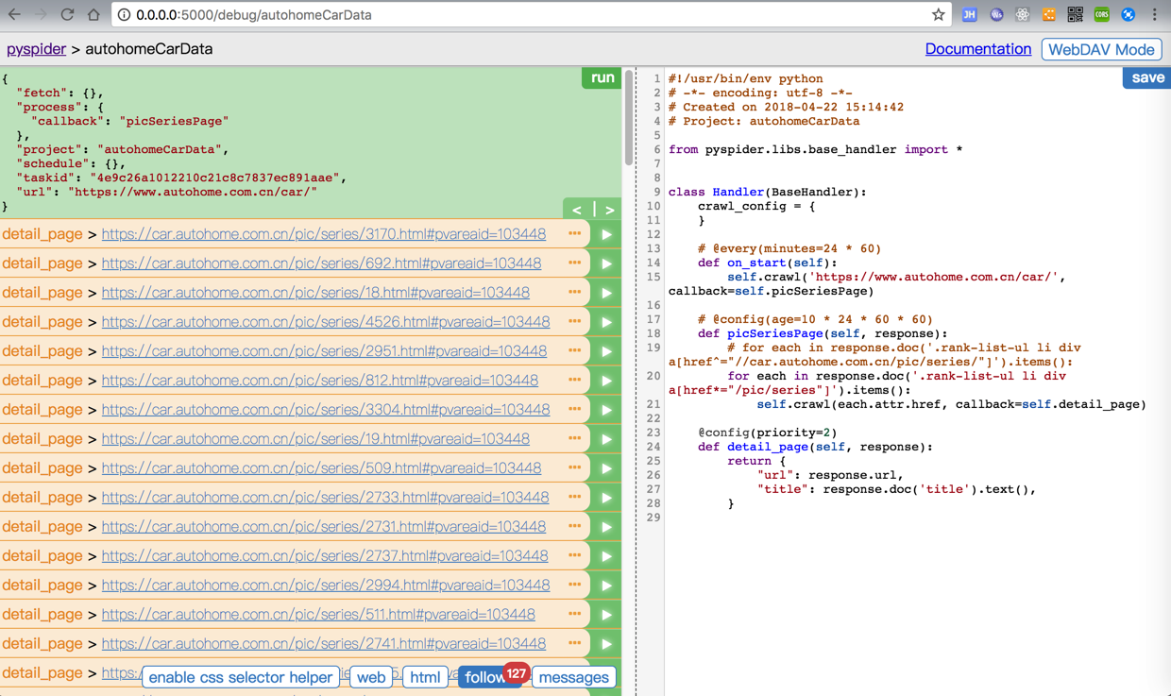Place cursor on the detail_page definition line
Image resolution: width=1171 pixels, height=696 pixels.
coord(816,447)
